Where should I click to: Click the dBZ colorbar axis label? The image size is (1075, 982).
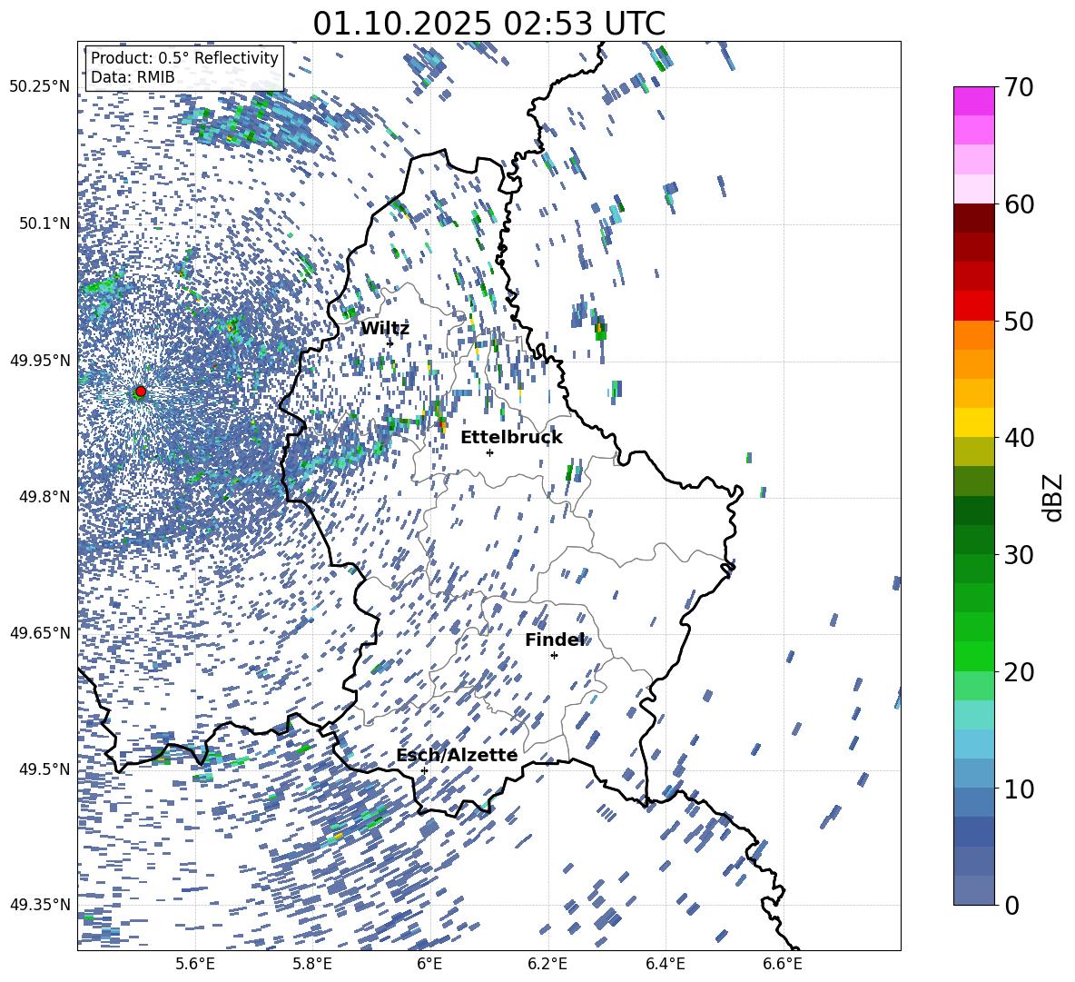pyautogui.click(x=1053, y=497)
